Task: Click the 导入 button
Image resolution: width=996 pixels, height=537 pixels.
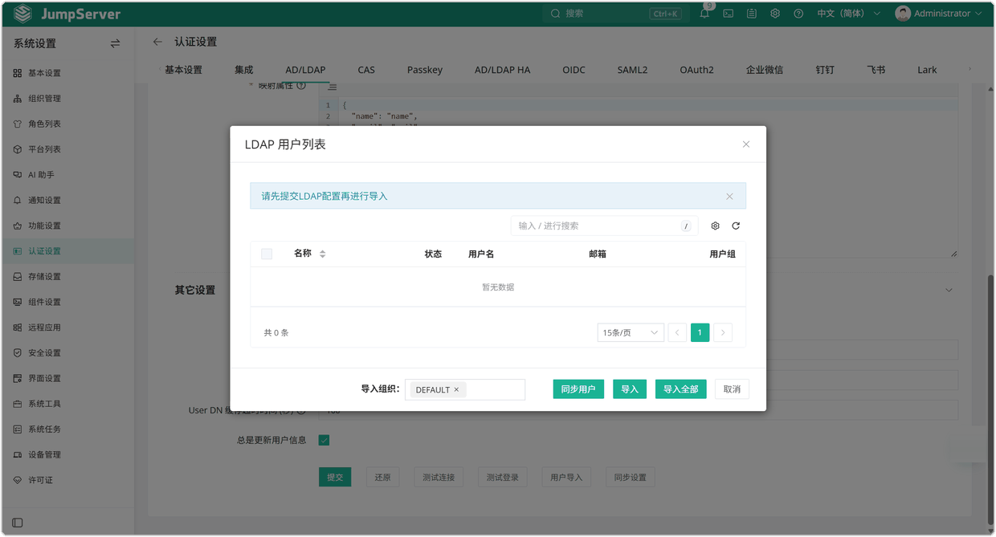Action: click(x=630, y=389)
